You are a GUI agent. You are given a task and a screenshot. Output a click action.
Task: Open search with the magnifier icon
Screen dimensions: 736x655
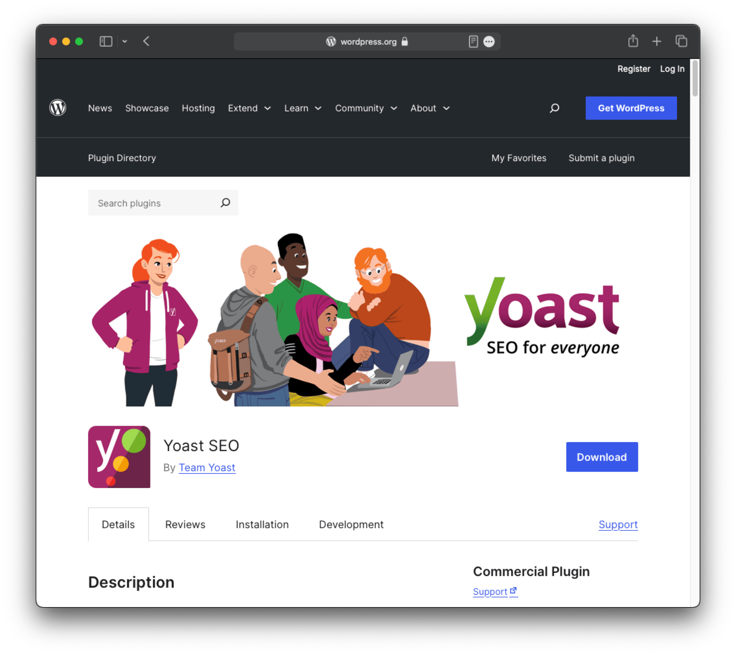tap(554, 108)
